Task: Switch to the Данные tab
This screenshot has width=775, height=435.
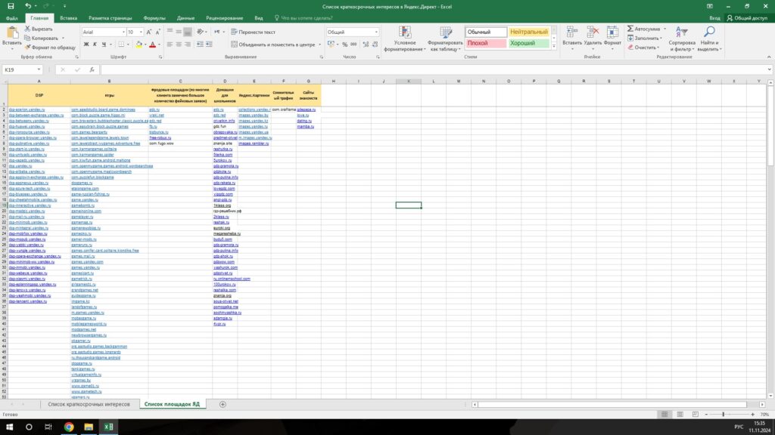Action: click(186, 18)
